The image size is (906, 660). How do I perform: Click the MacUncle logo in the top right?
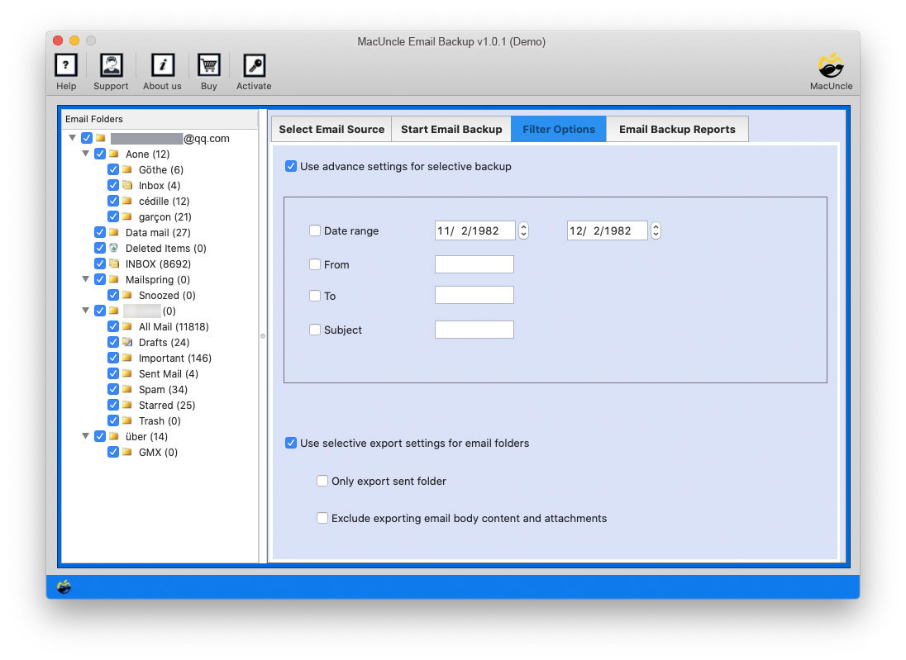830,66
